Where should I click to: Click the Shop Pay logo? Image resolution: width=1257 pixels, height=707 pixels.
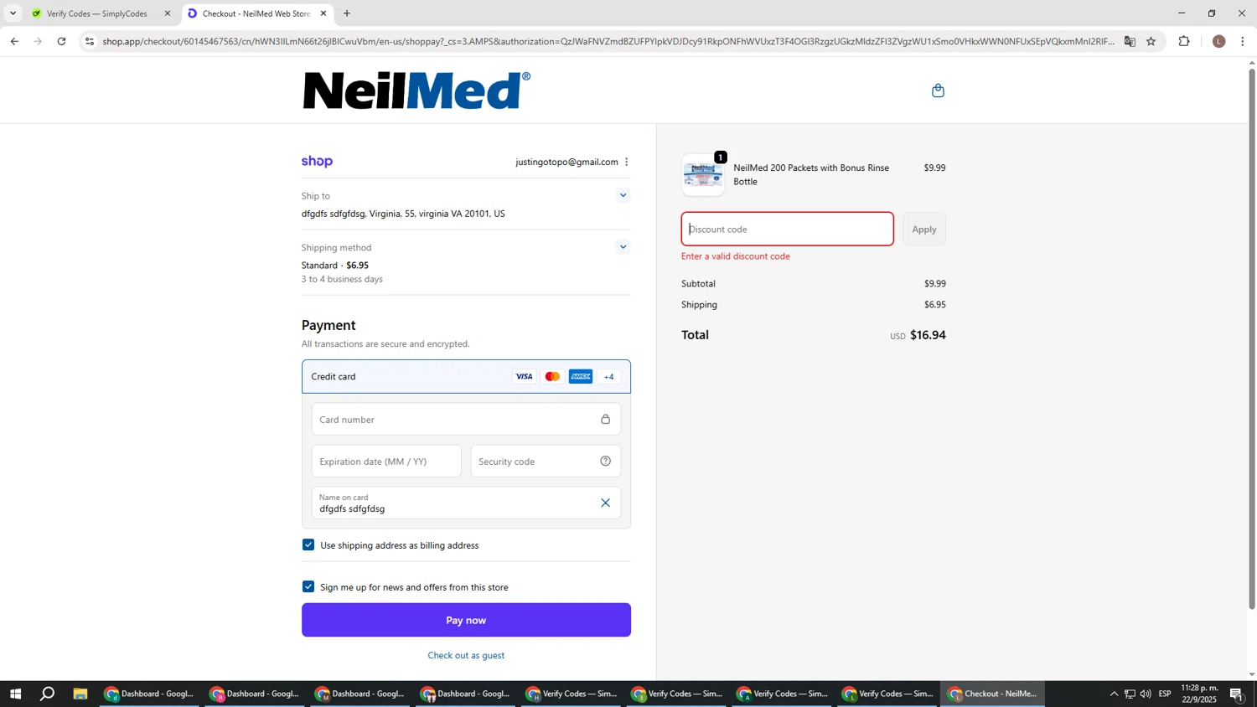[x=317, y=162]
